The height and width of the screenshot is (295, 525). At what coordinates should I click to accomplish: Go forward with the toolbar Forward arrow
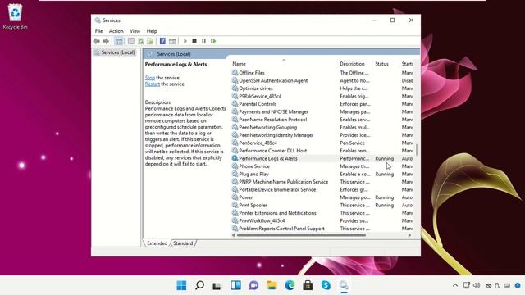[x=106, y=41]
